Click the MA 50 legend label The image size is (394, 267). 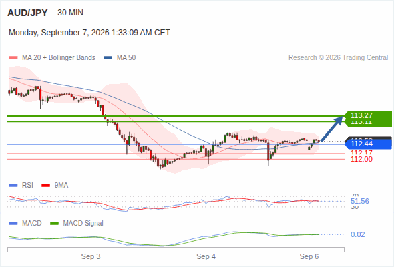(x=126, y=58)
